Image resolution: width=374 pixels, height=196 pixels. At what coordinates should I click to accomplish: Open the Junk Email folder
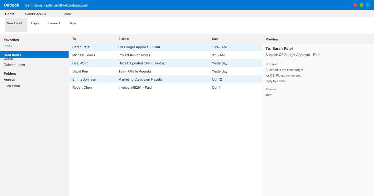[12, 86]
